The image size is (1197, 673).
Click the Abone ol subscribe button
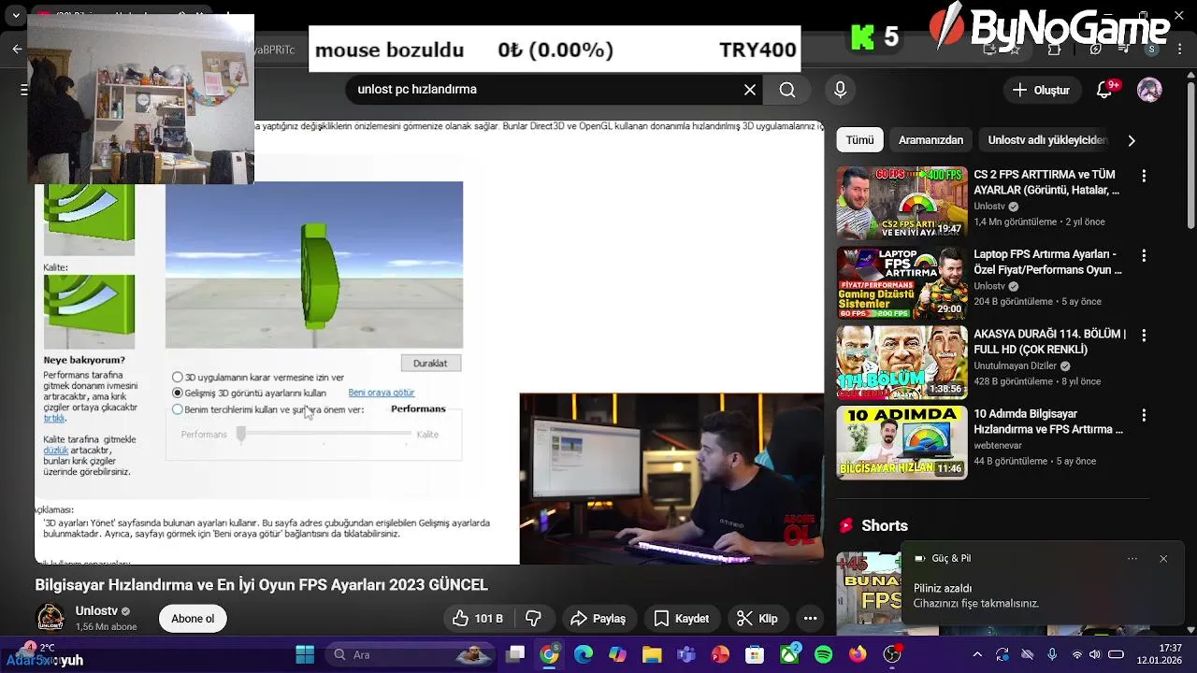coord(193,619)
